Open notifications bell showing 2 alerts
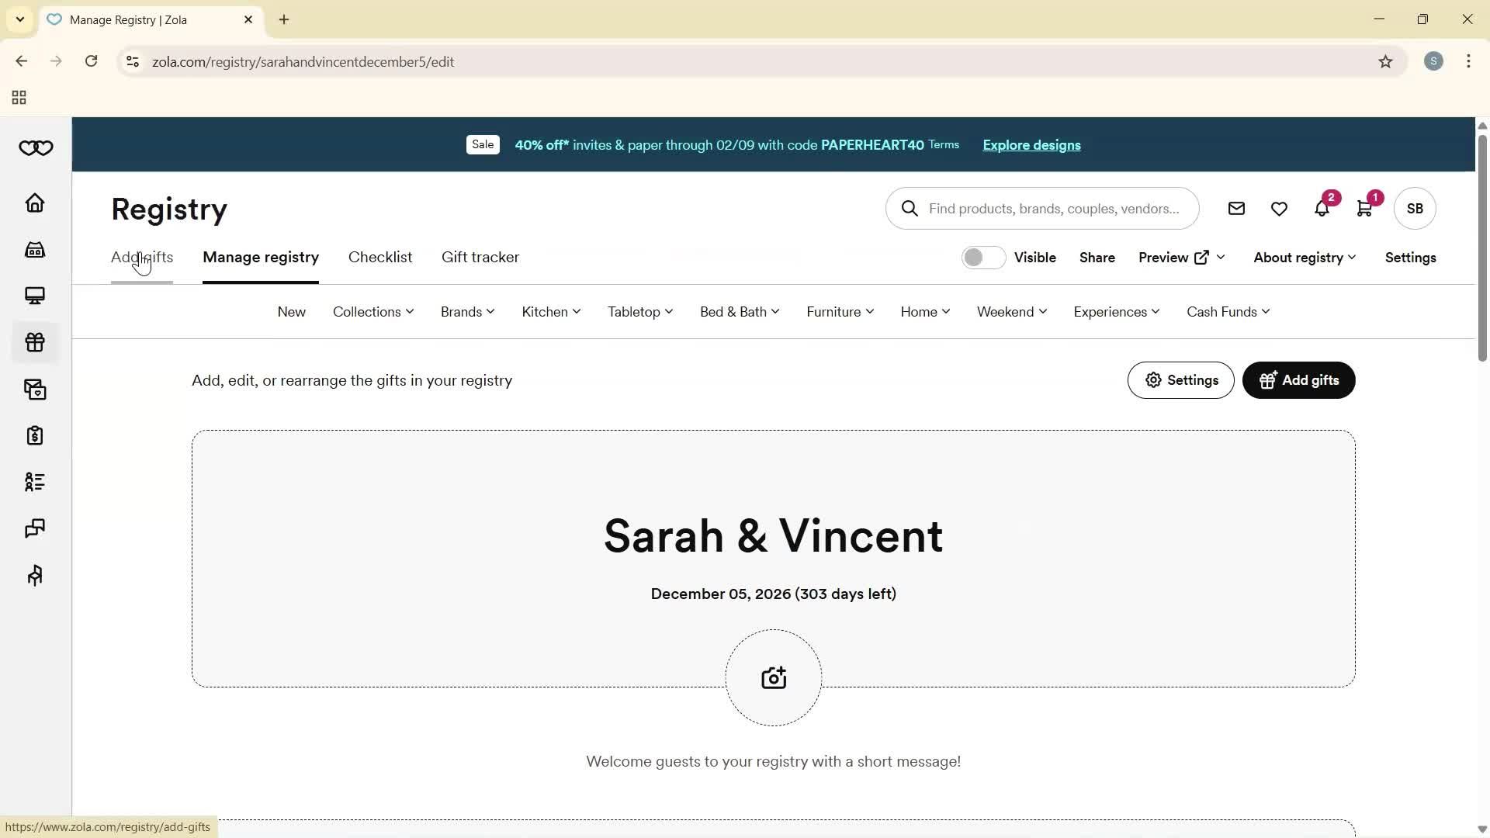Screen dimensions: 1490x838 1322,208
